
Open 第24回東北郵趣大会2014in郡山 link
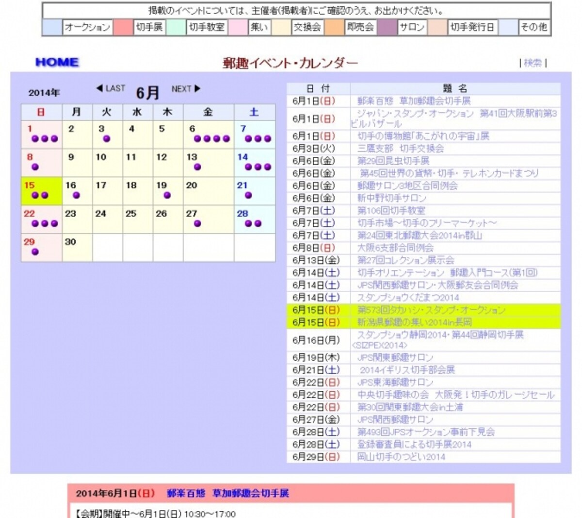420,235
